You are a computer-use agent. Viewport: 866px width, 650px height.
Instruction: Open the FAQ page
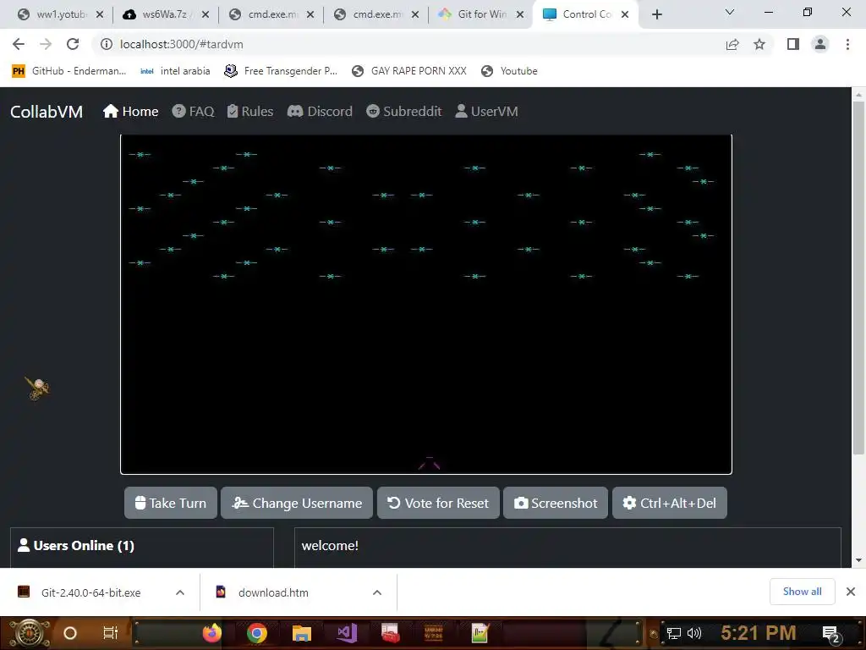pyautogui.click(x=193, y=112)
